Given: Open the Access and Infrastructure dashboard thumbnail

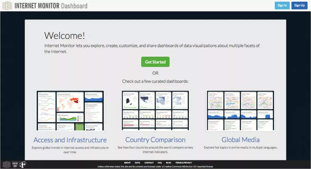Looking at the screenshot, I should 70,110.
